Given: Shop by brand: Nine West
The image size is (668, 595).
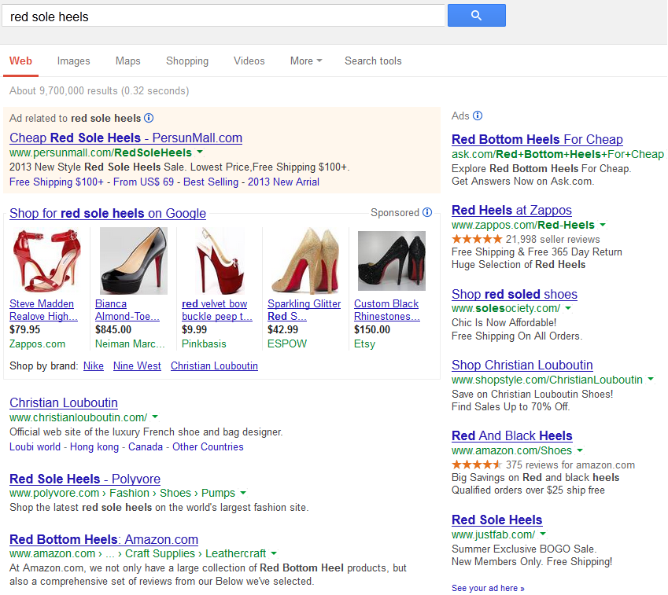Looking at the screenshot, I should 137,365.
